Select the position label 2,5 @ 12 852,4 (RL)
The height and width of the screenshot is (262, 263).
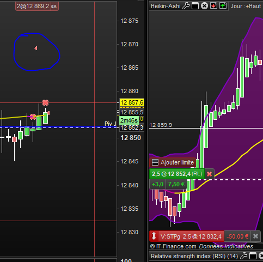177,174
